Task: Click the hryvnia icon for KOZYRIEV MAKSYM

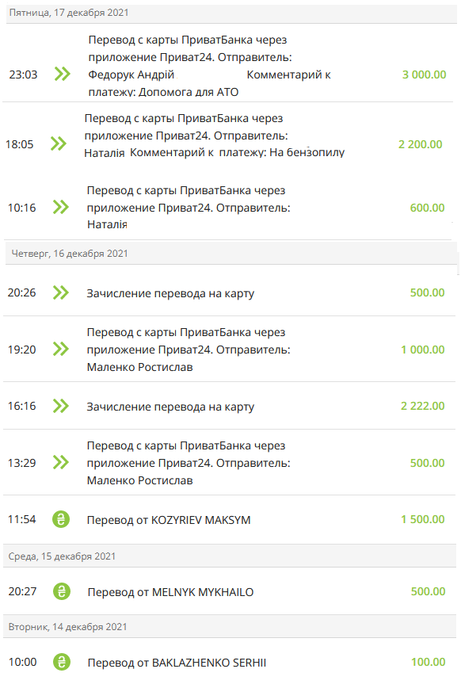Action: (x=61, y=519)
